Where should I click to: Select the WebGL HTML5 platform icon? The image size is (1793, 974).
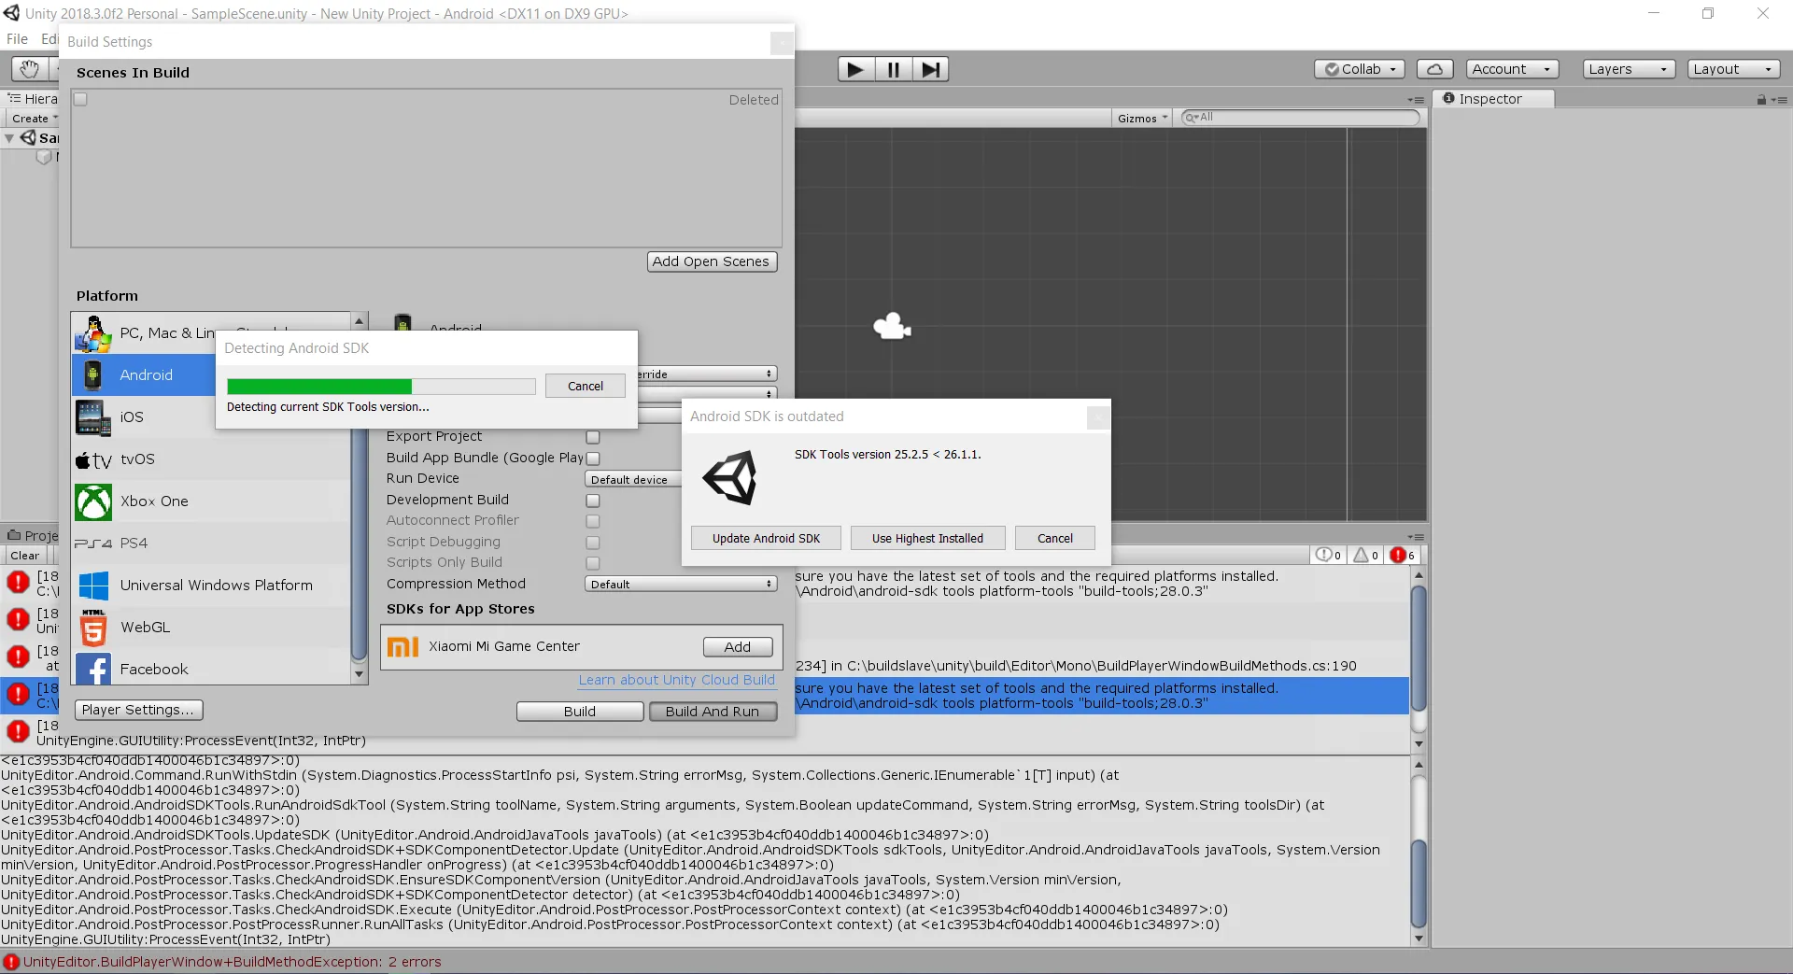(x=93, y=628)
